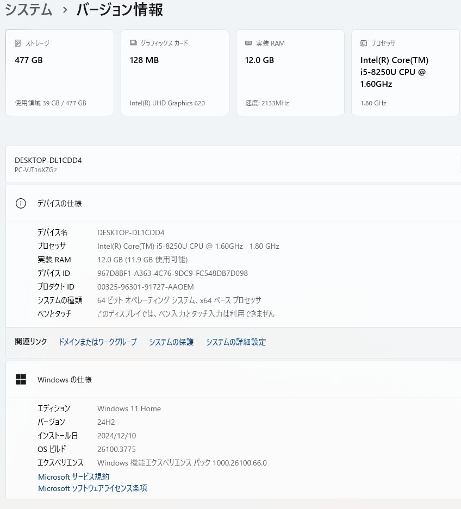Viewport: 461px width, 509px height.
Task: Select the OS ビルド value 26100.3775
Action: pos(116,449)
